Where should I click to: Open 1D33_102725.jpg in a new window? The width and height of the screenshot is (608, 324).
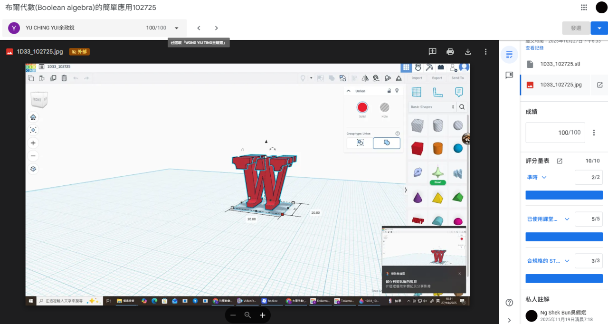(x=599, y=85)
